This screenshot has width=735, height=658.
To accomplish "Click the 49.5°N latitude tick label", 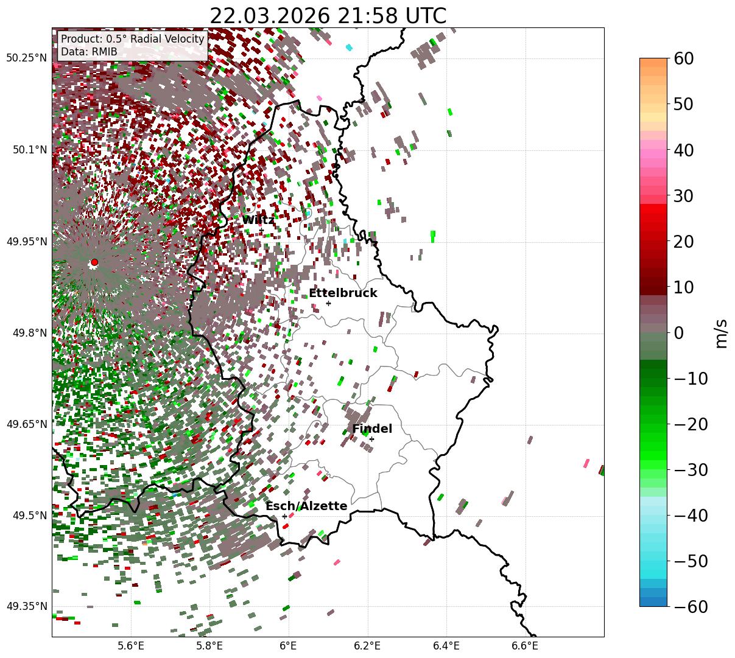I will 29,516.
